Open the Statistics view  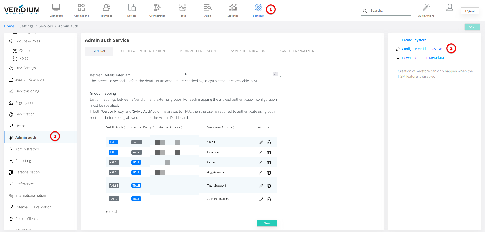(x=233, y=10)
